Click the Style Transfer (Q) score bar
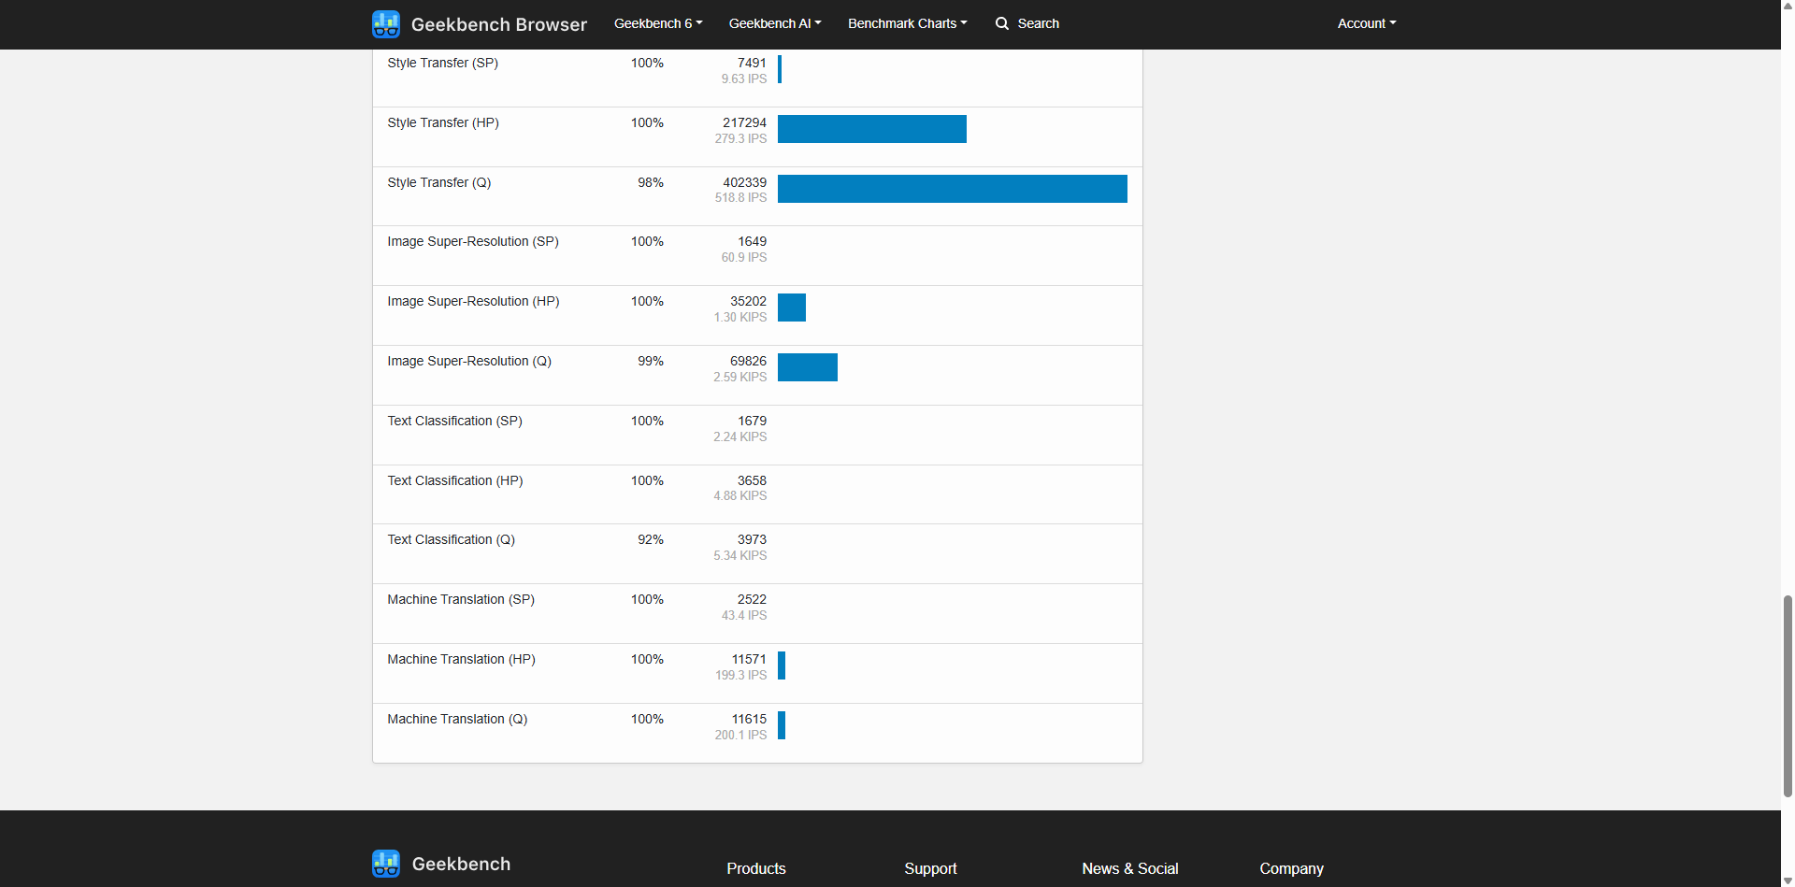This screenshot has width=1795, height=887. (953, 189)
